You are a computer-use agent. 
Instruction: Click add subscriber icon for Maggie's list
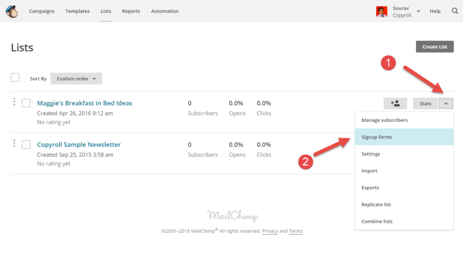point(395,103)
